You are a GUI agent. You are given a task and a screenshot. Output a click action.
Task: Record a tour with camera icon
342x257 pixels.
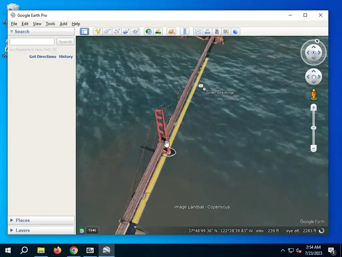[136, 31]
